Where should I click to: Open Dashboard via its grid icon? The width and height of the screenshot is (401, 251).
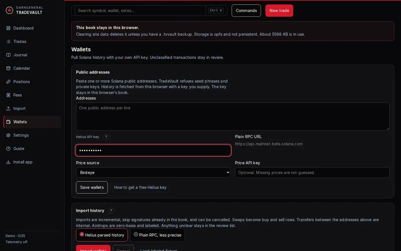(8, 28)
